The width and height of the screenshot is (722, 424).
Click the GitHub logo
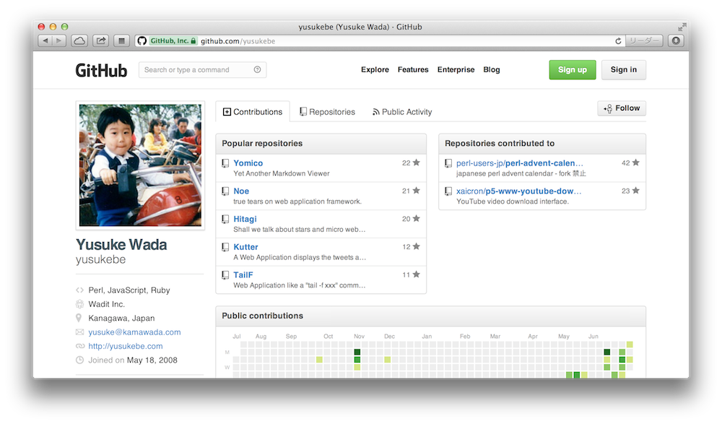point(101,70)
